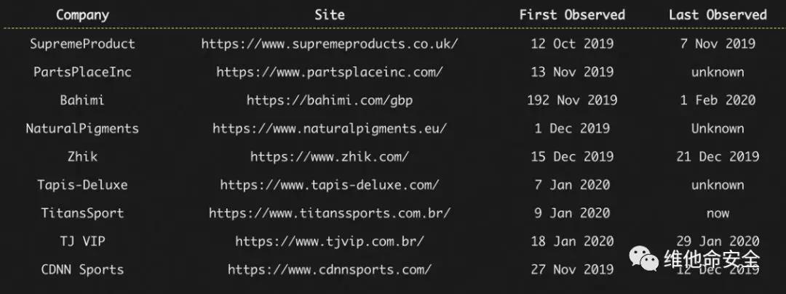Click the First Observed column header
The width and height of the screenshot is (786, 294).
coord(572,15)
